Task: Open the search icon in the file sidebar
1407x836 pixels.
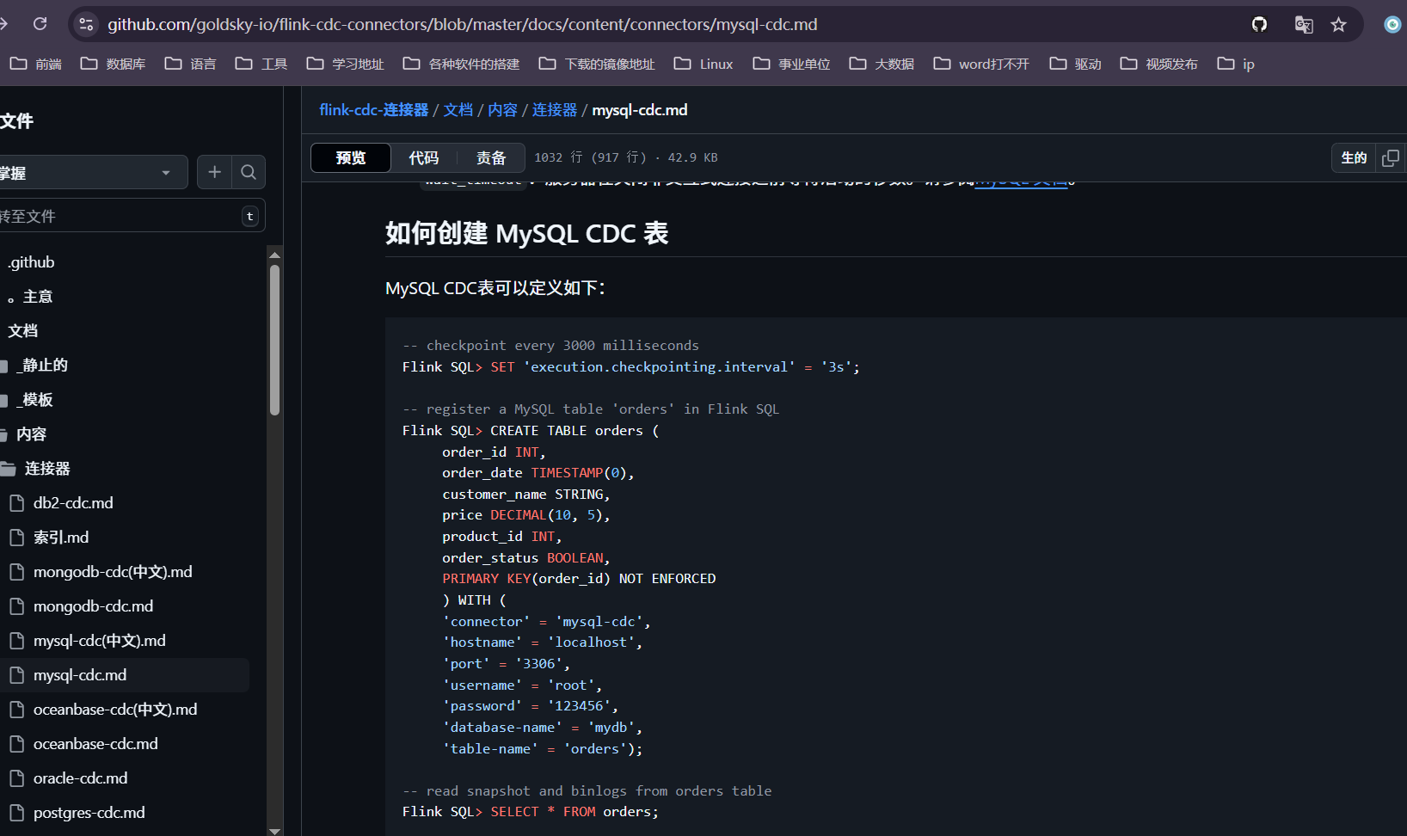Action: (x=248, y=172)
